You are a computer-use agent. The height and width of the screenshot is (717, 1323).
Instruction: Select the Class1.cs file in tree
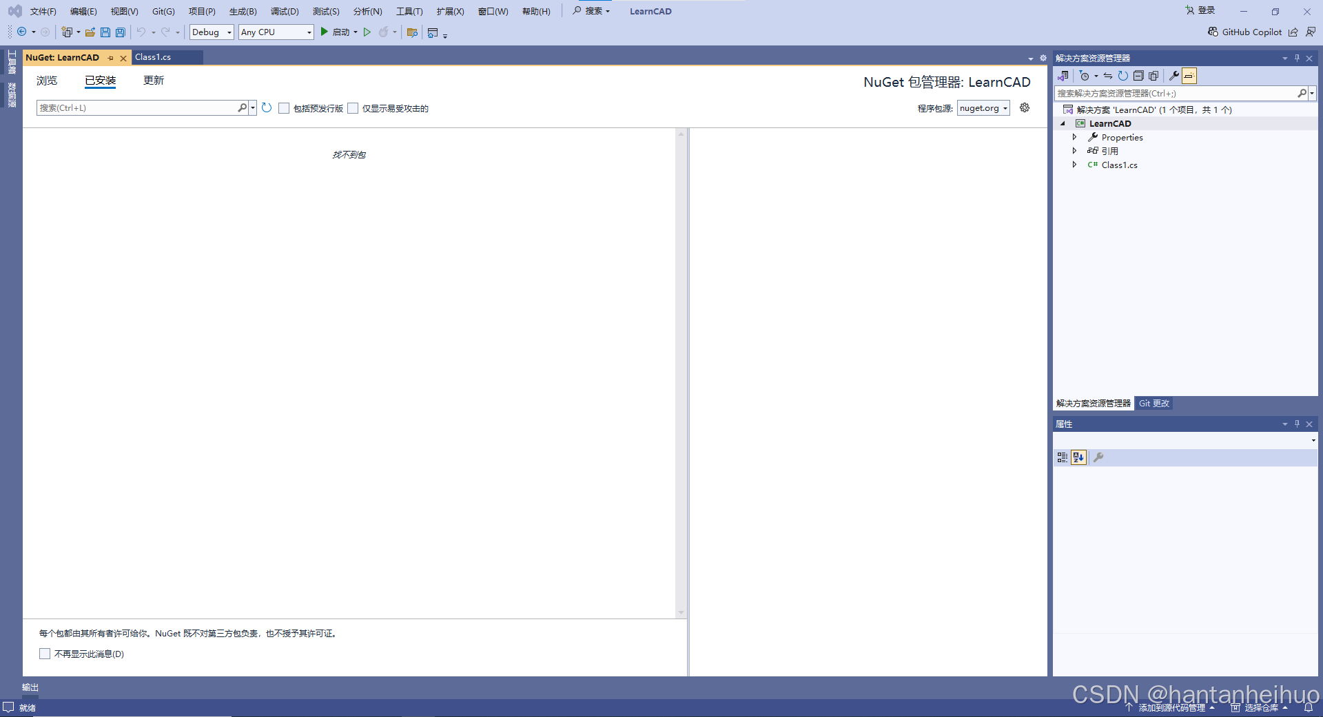pyautogui.click(x=1119, y=165)
